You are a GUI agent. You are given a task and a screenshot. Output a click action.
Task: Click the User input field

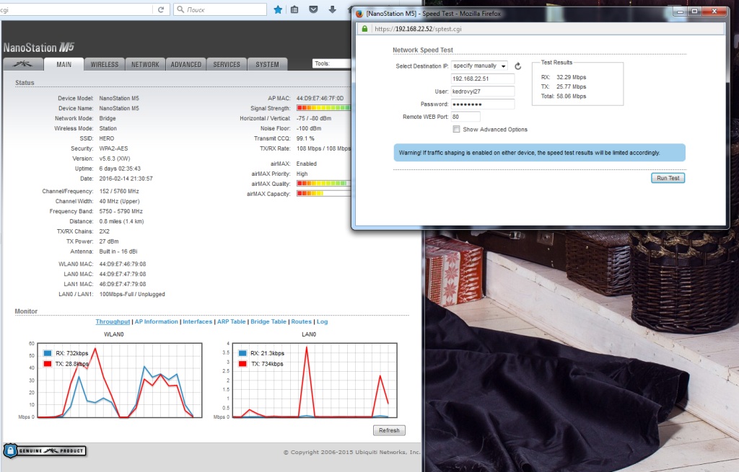pyautogui.click(x=483, y=92)
